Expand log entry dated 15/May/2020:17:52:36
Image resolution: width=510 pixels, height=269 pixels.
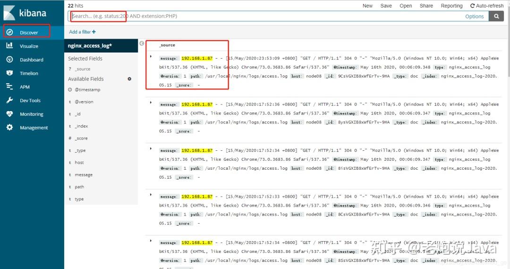tap(151, 103)
